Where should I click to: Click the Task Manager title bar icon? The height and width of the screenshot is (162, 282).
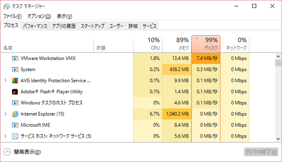pos(7,7)
